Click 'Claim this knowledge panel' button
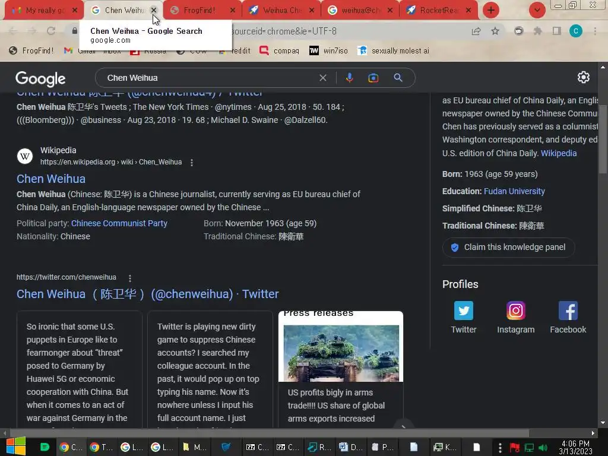Image resolution: width=608 pixels, height=456 pixels. click(x=508, y=248)
